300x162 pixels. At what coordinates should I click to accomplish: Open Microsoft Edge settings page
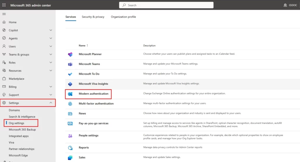tap(18, 156)
